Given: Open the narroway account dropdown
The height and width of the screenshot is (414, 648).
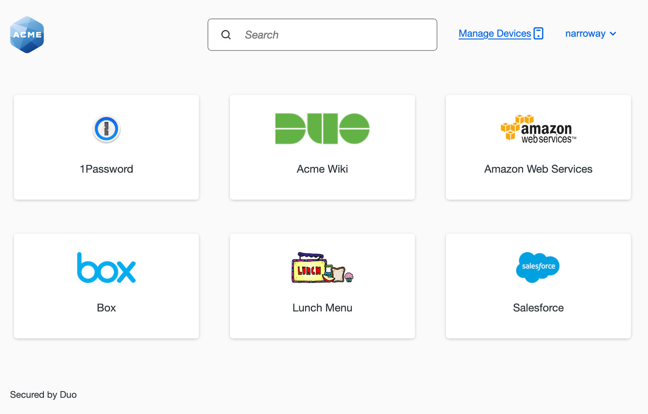Looking at the screenshot, I should (585, 34).
